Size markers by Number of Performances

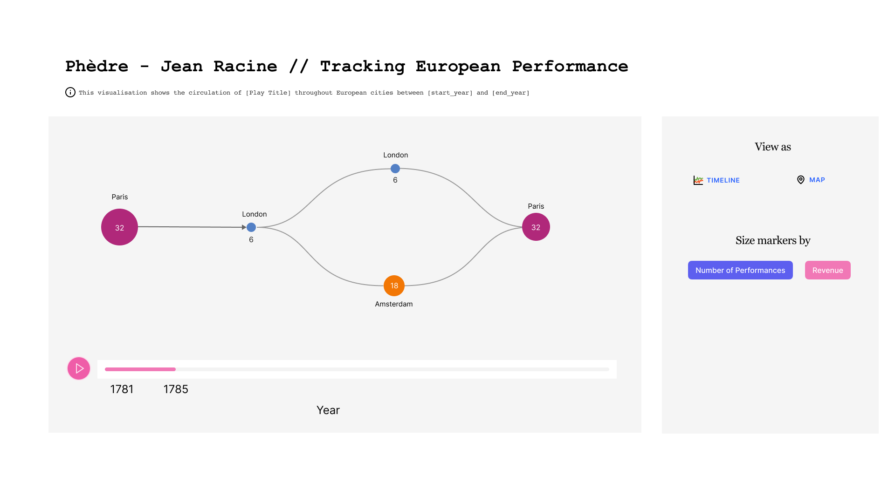click(740, 270)
